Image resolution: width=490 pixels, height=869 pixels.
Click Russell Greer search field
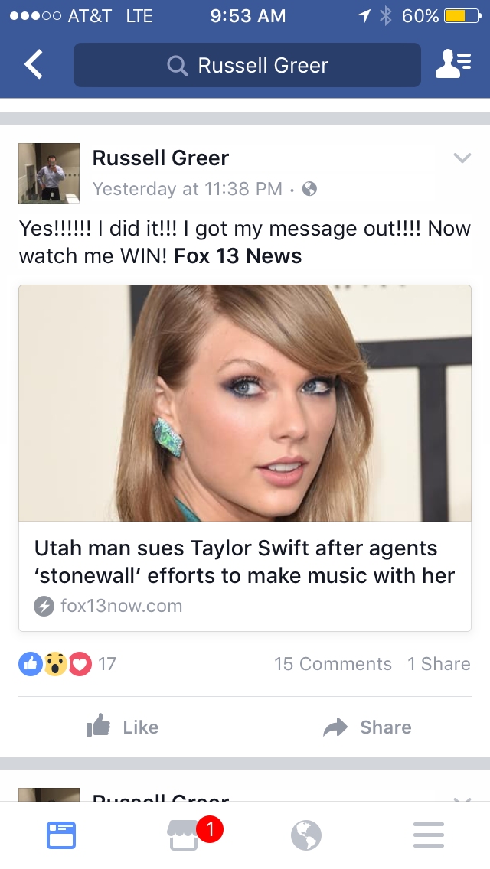coord(247,65)
